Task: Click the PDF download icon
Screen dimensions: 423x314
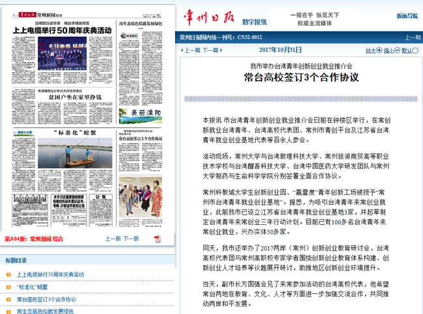Action: coord(157,239)
